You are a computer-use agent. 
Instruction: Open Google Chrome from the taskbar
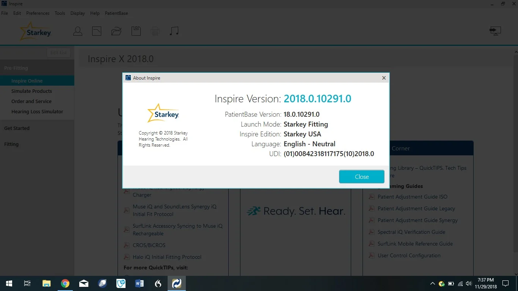tap(65, 283)
